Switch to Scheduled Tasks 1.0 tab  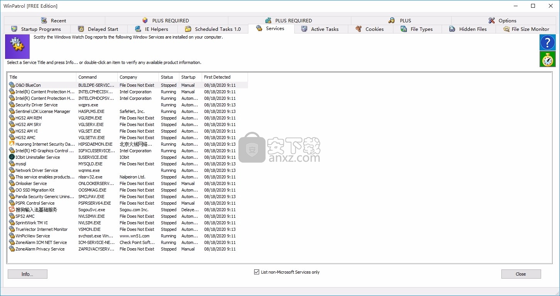point(213,29)
